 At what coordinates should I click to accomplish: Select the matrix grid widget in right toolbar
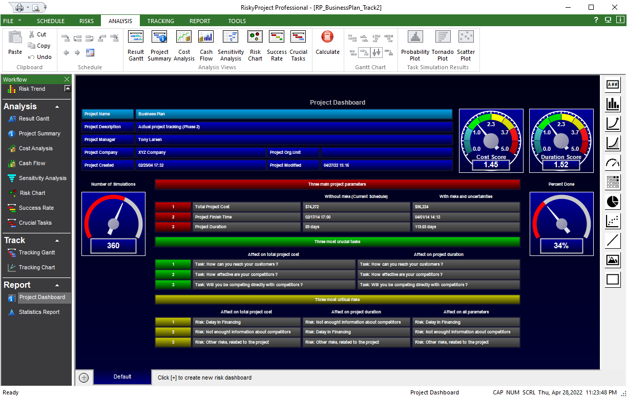click(x=613, y=182)
